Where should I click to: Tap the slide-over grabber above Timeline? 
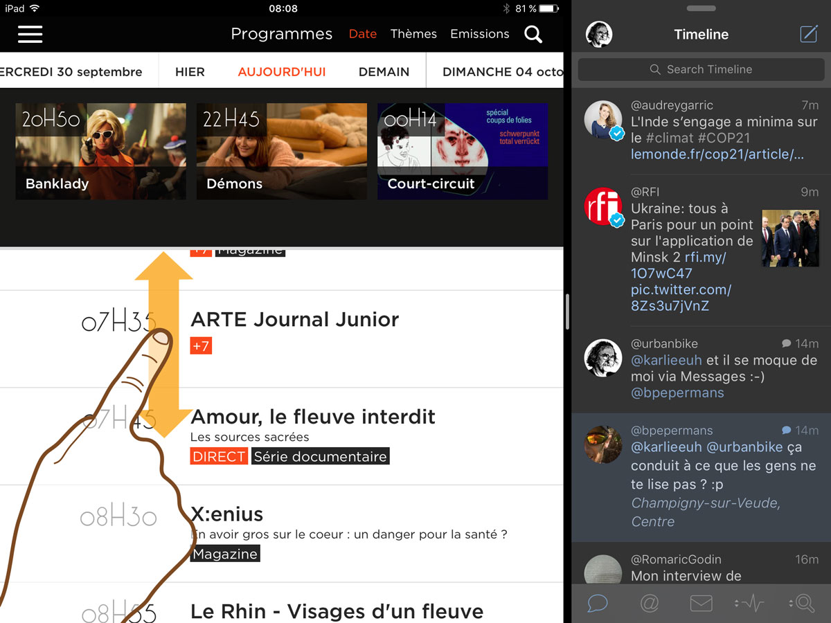tap(701, 8)
